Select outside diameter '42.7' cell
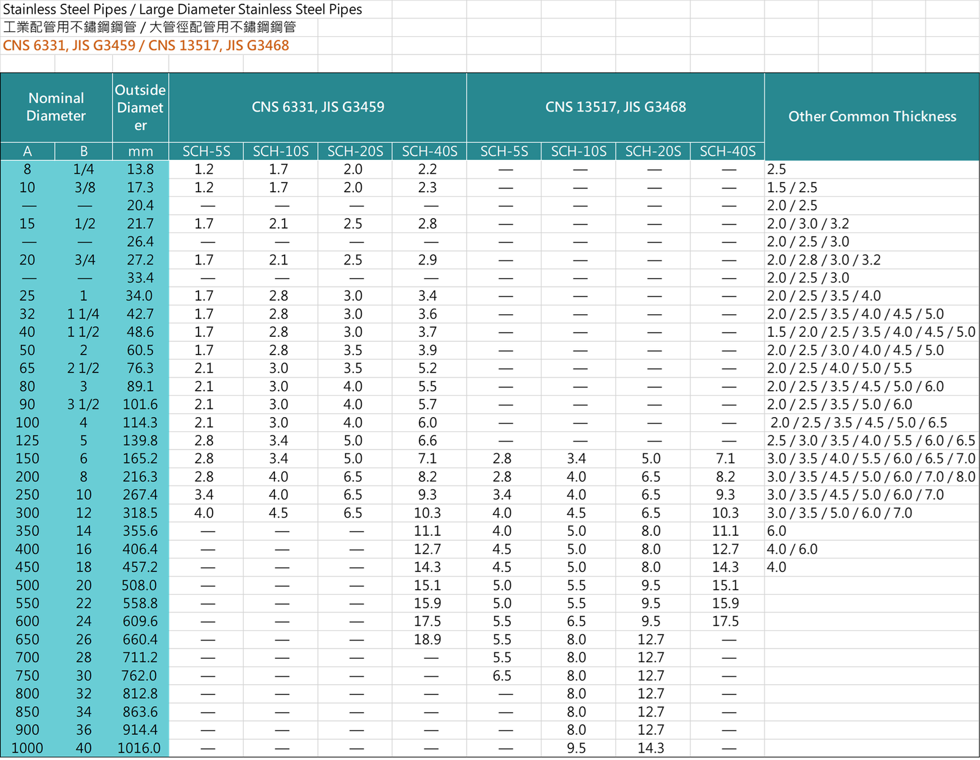980x760 pixels. click(x=140, y=314)
